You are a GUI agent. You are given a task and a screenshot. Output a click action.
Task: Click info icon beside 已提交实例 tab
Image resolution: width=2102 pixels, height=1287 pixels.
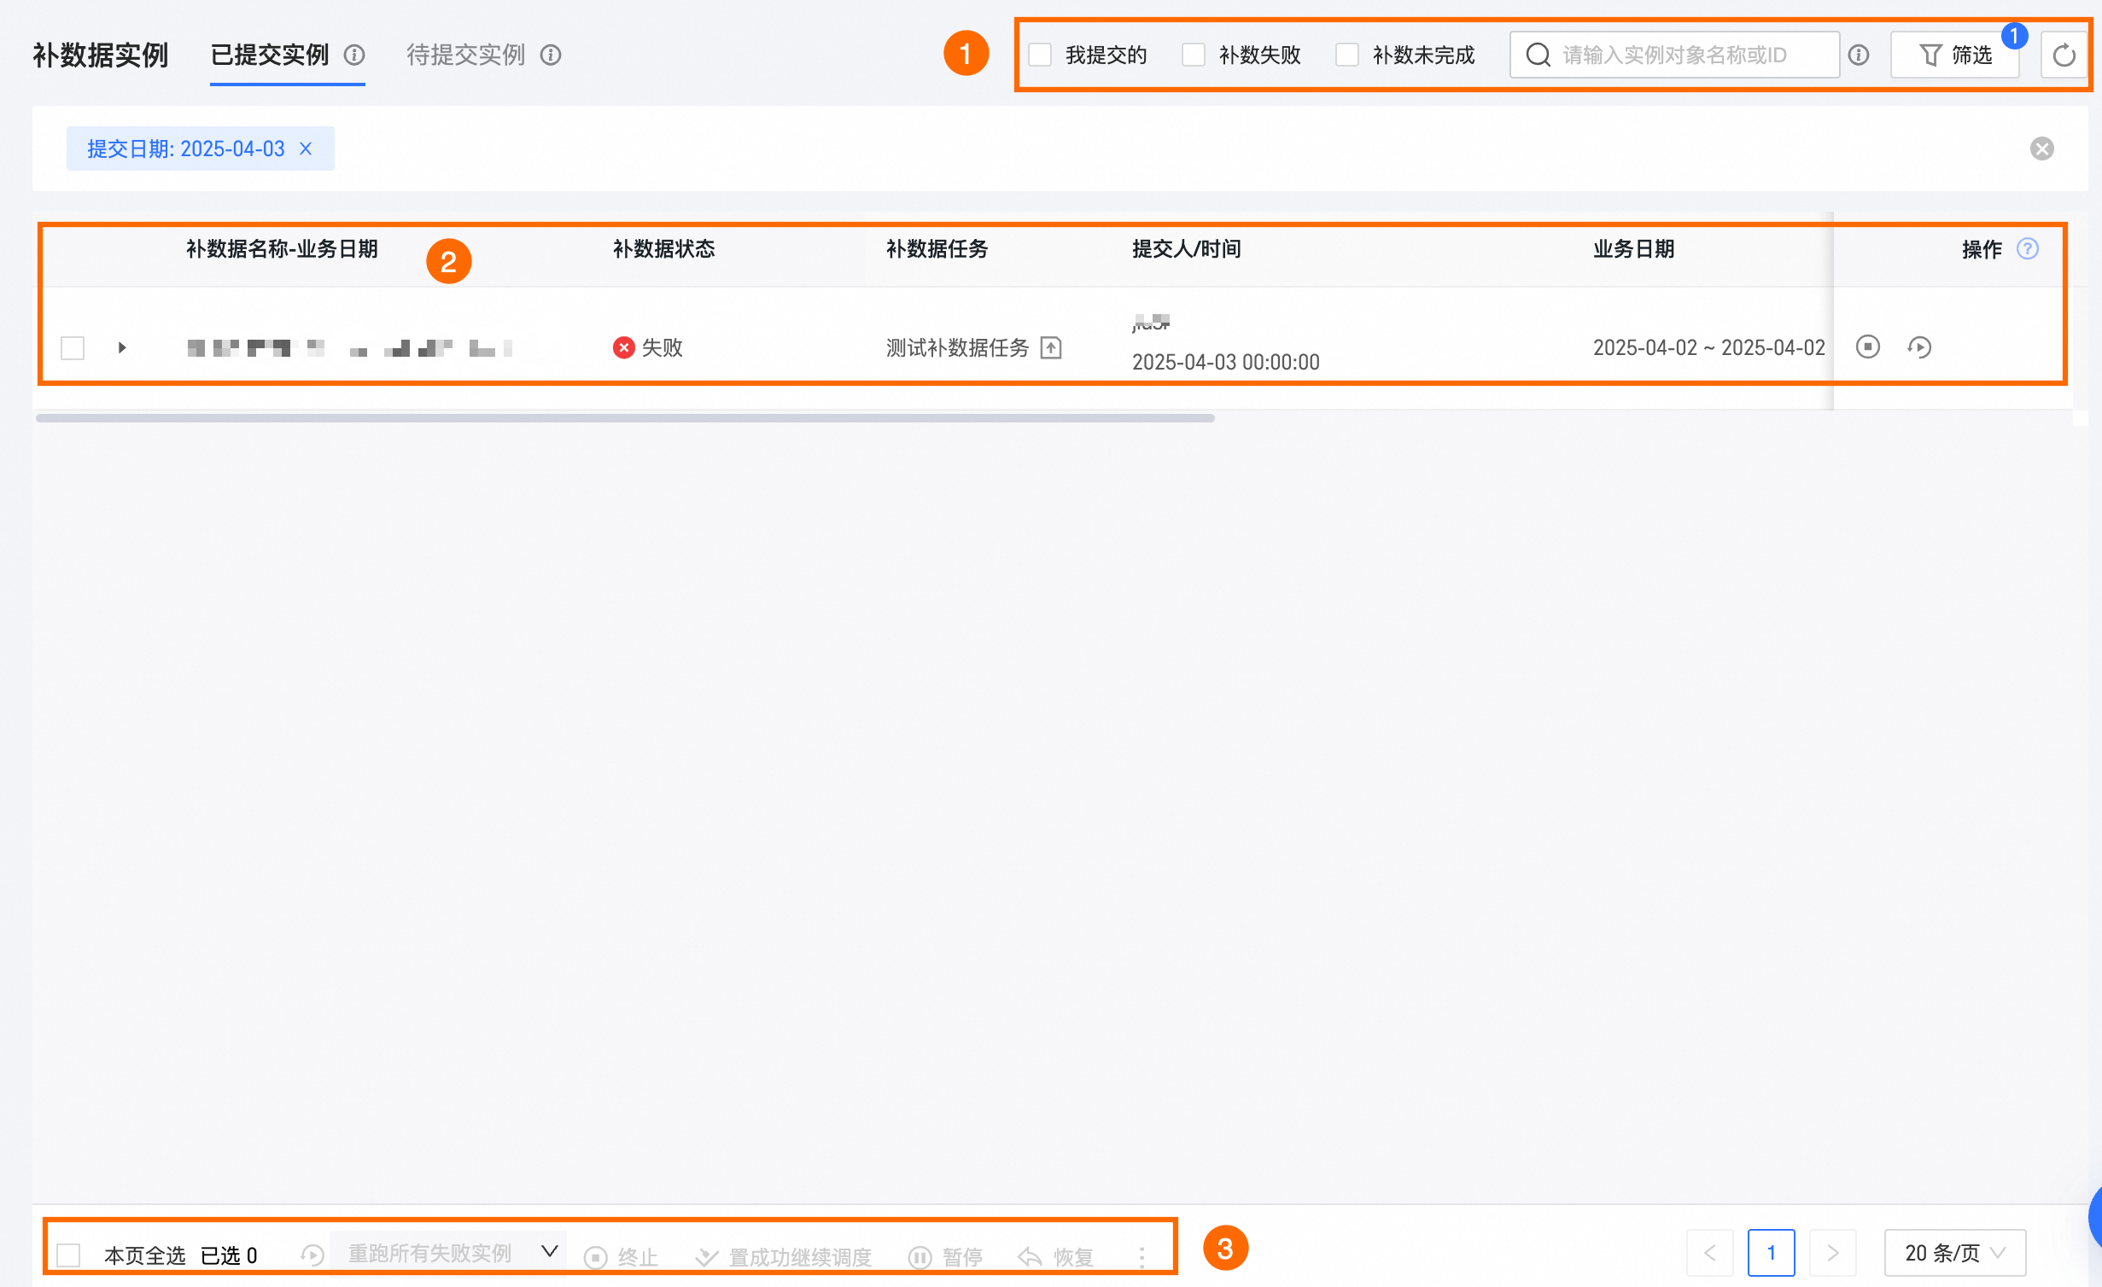[x=354, y=55]
